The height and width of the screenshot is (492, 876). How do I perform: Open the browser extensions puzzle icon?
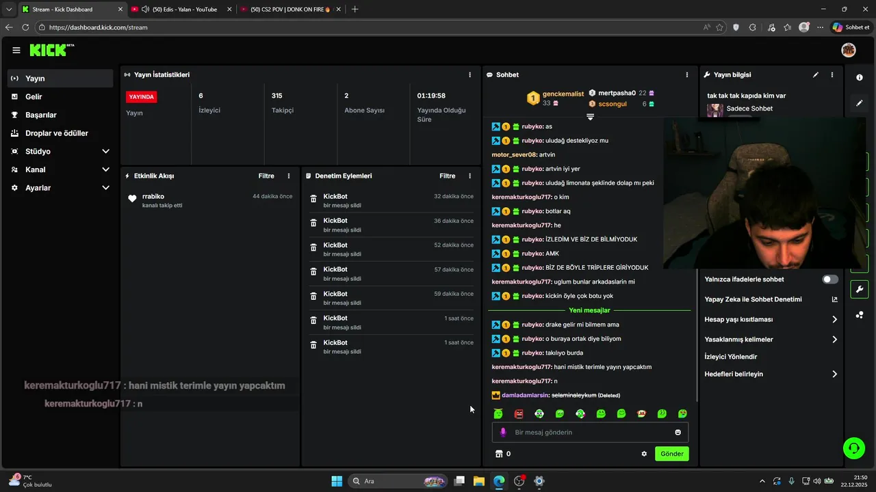(x=753, y=27)
